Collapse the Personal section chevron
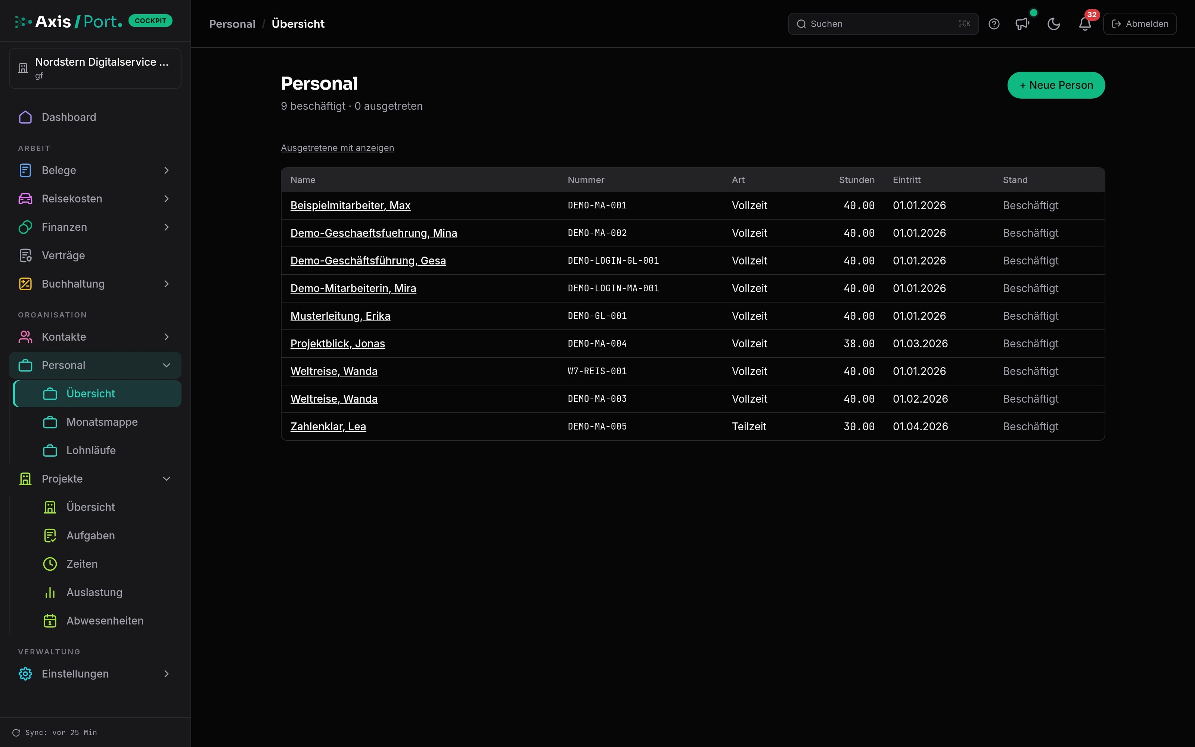1195x747 pixels. 167,365
